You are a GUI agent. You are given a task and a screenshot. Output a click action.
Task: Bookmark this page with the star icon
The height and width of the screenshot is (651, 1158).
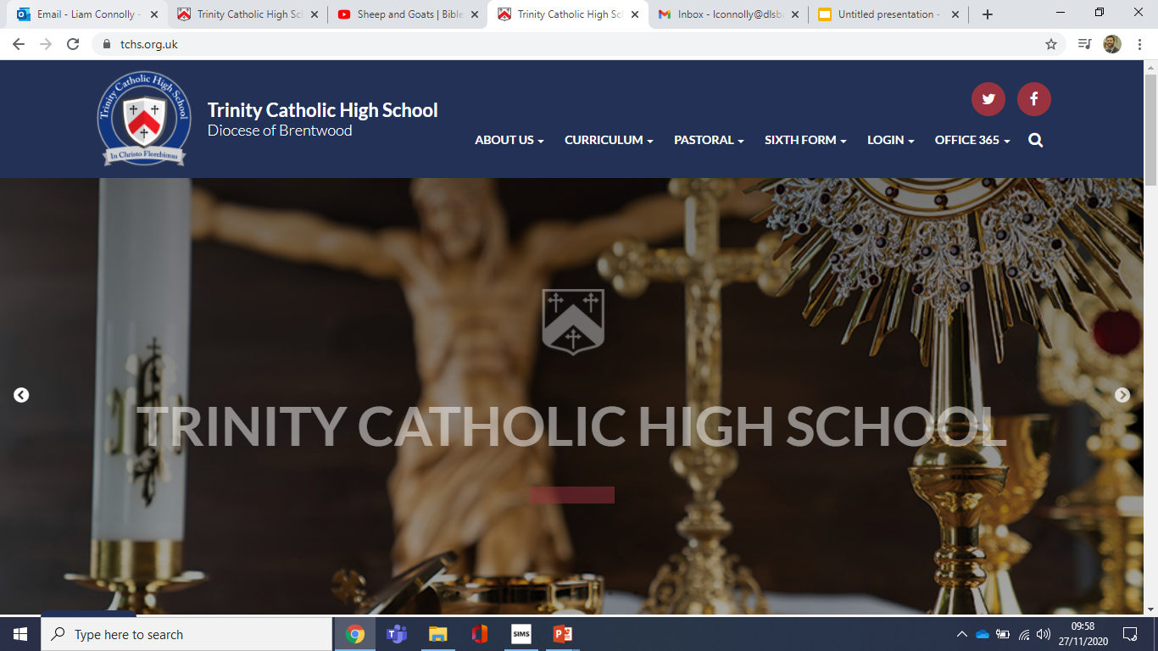coord(1051,44)
